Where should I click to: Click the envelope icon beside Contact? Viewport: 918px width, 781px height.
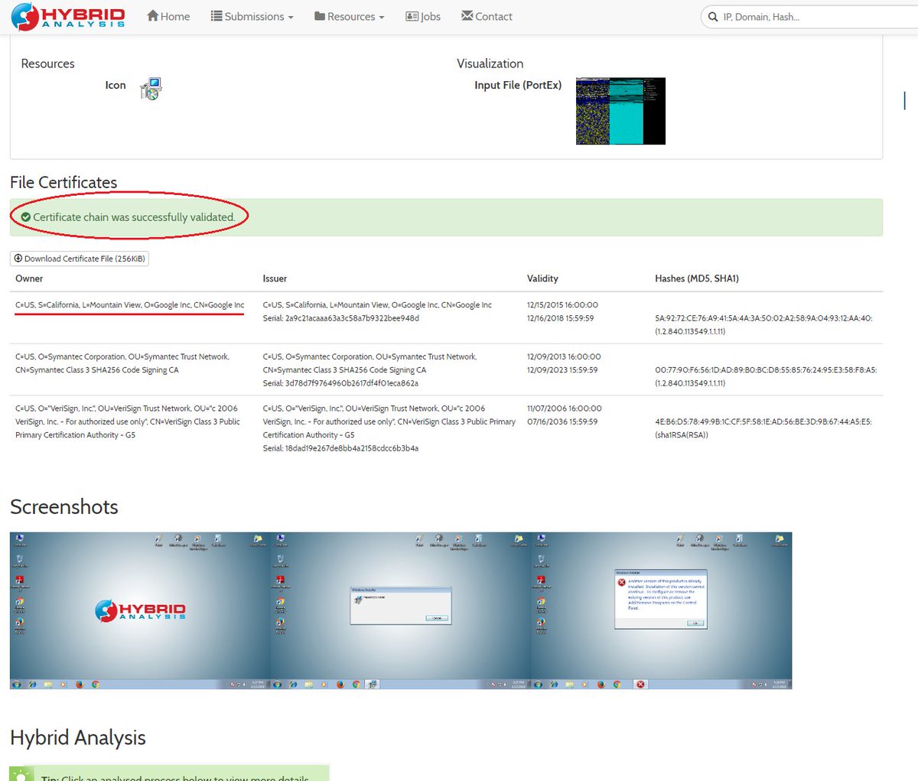(x=467, y=16)
